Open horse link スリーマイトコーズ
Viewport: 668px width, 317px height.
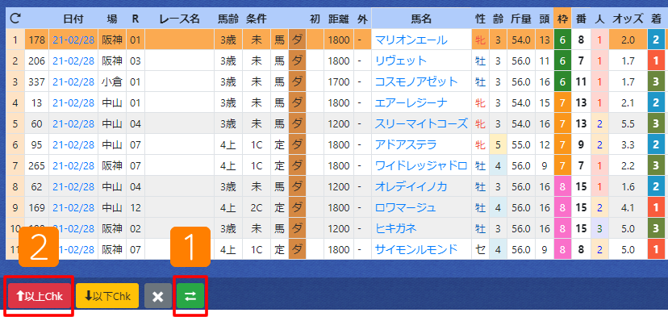point(421,123)
